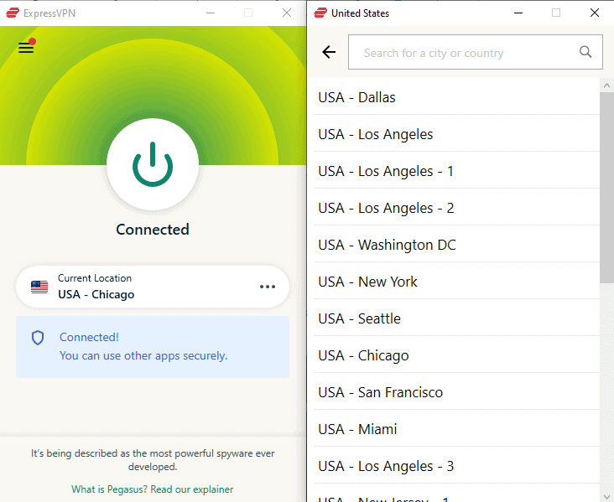
Task: Go back with the arrow icon
Action: click(x=329, y=52)
